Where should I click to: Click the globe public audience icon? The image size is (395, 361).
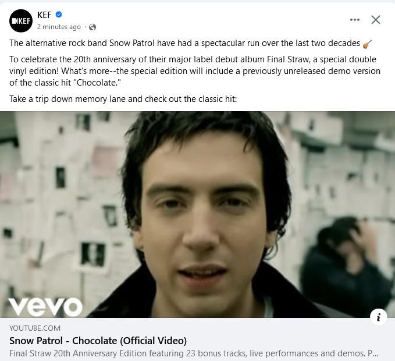coord(92,27)
